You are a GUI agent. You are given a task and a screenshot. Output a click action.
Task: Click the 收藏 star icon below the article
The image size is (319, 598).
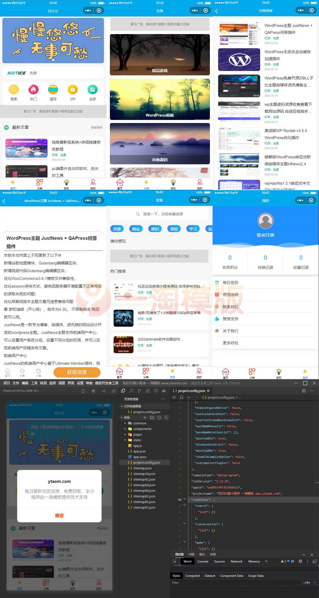pyautogui.click(x=22, y=371)
